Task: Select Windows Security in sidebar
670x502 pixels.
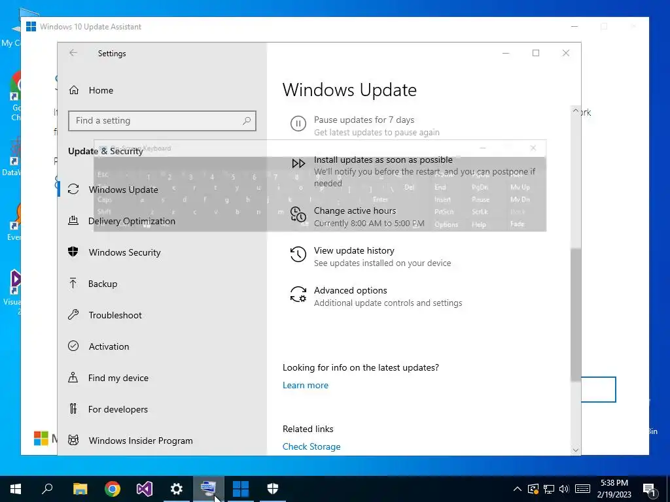Action: point(162,252)
